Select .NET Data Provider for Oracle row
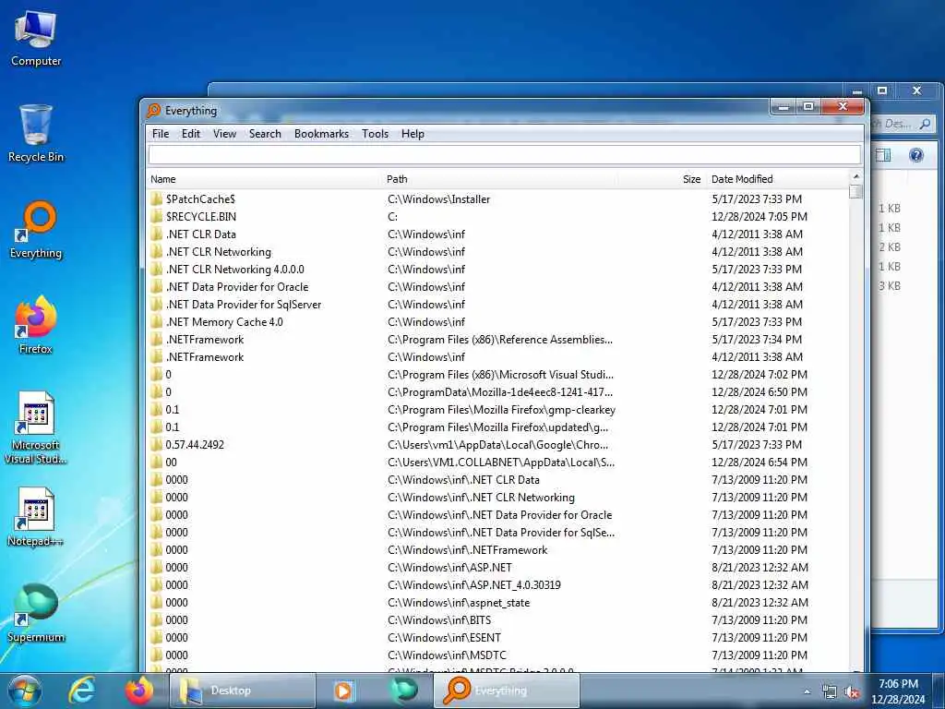The image size is (945, 709). tap(498, 287)
